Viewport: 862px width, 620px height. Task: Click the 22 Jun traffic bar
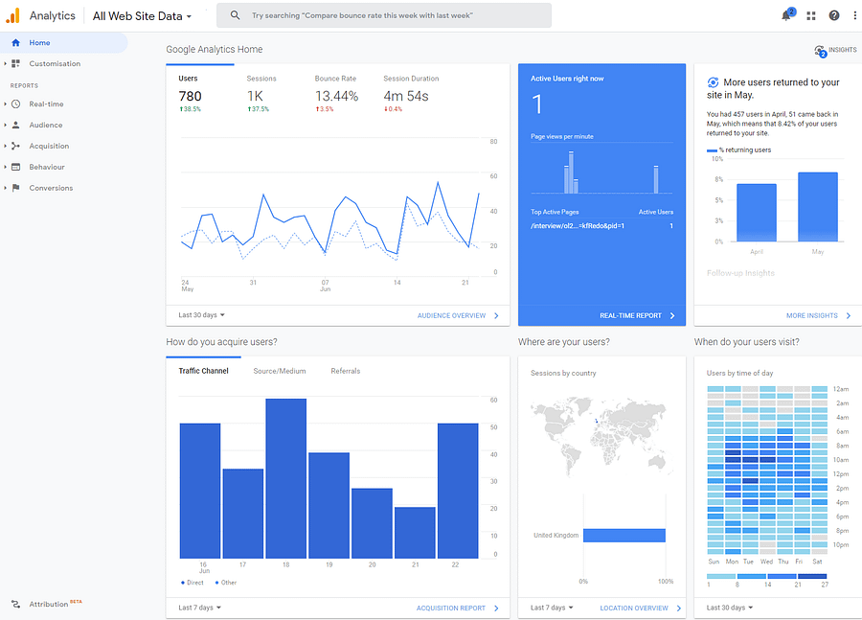(x=458, y=491)
